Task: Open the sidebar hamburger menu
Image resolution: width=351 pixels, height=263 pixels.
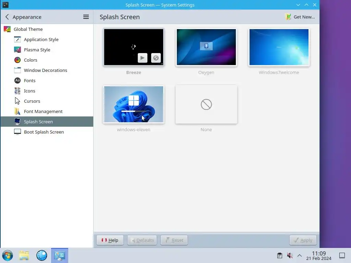Action: [86, 17]
